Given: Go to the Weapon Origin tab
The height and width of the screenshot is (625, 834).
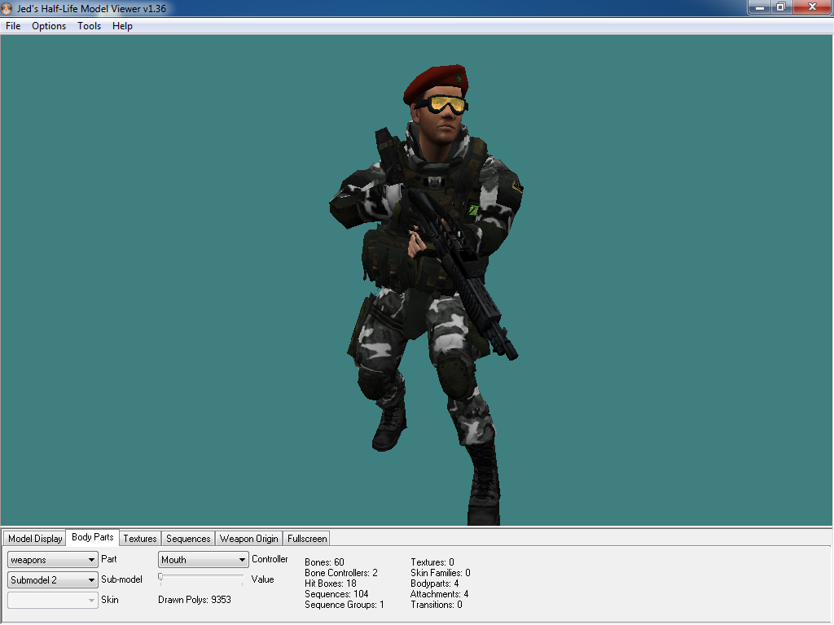Looking at the screenshot, I should coord(249,539).
